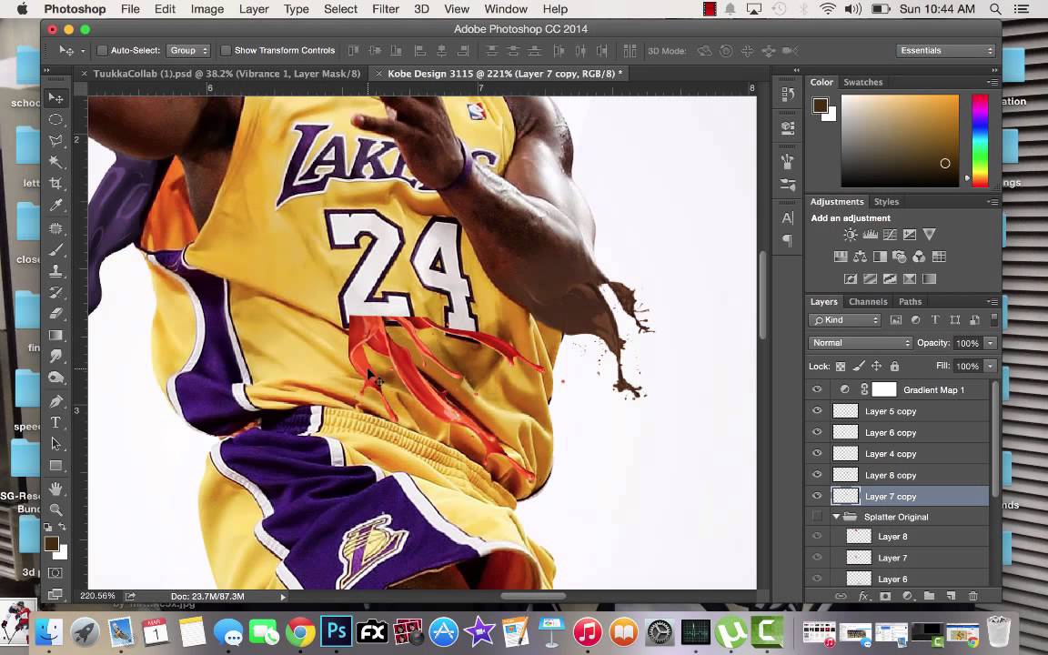The width and height of the screenshot is (1048, 655).
Task: Open the layer filter Kind dropdown
Action: coord(845,320)
